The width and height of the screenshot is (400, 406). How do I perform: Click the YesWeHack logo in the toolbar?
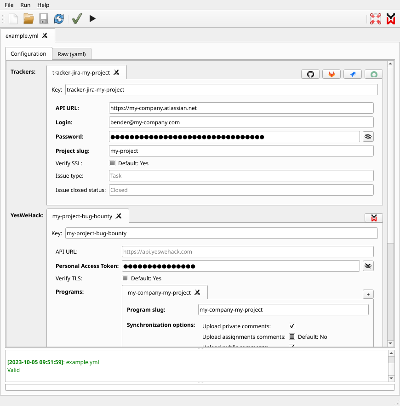391,18
